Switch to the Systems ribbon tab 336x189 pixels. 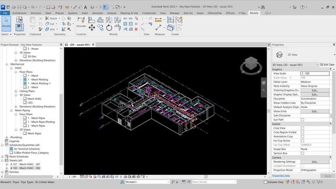(72, 13)
